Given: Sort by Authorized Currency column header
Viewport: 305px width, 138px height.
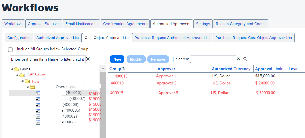Looking at the screenshot, I should [x=231, y=69].
